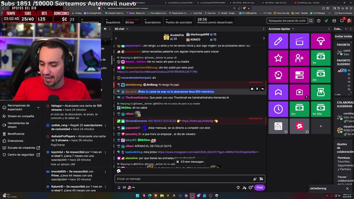Expand the Mi chat panel dropdown
The image size is (354, 199).
pos(127,29)
